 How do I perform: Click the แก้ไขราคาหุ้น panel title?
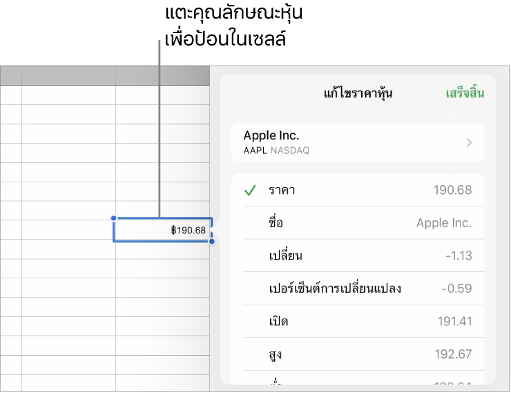coord(358,93)
